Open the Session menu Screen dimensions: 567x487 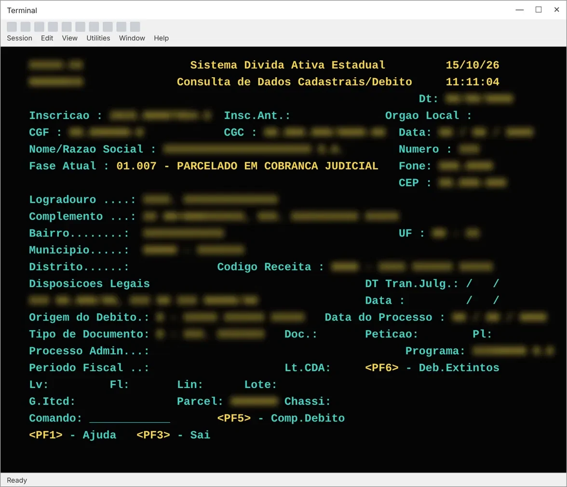(x=19, y=38)
